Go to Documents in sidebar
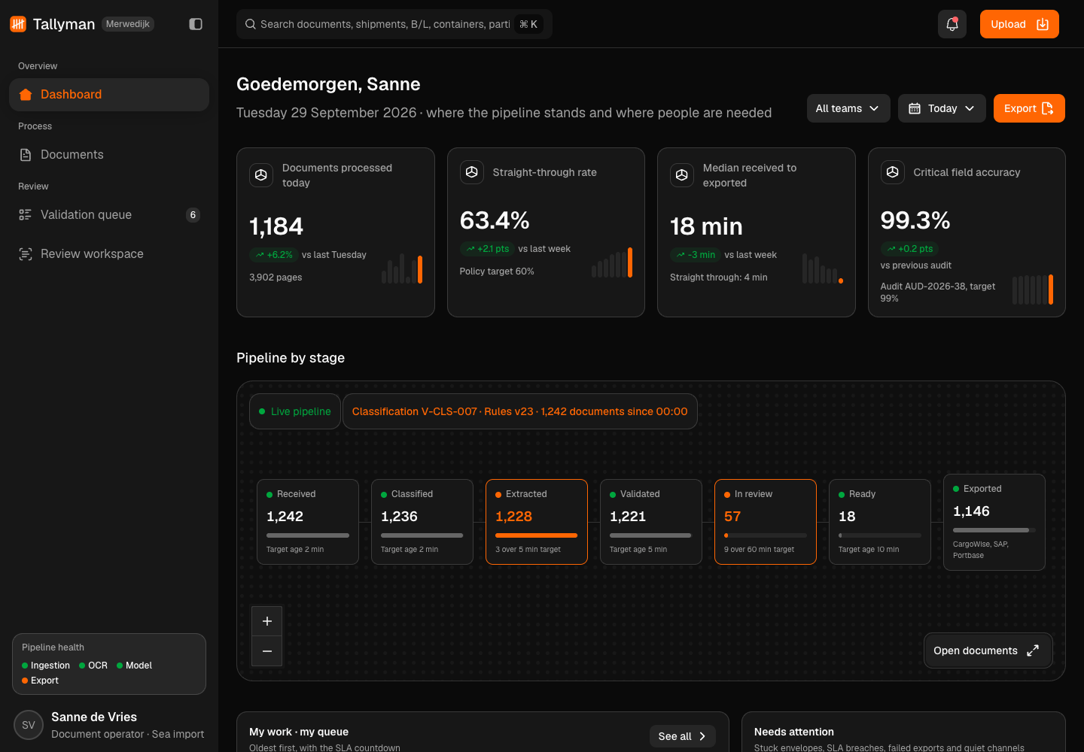The image size is (1084, 752). coord(109,155)
